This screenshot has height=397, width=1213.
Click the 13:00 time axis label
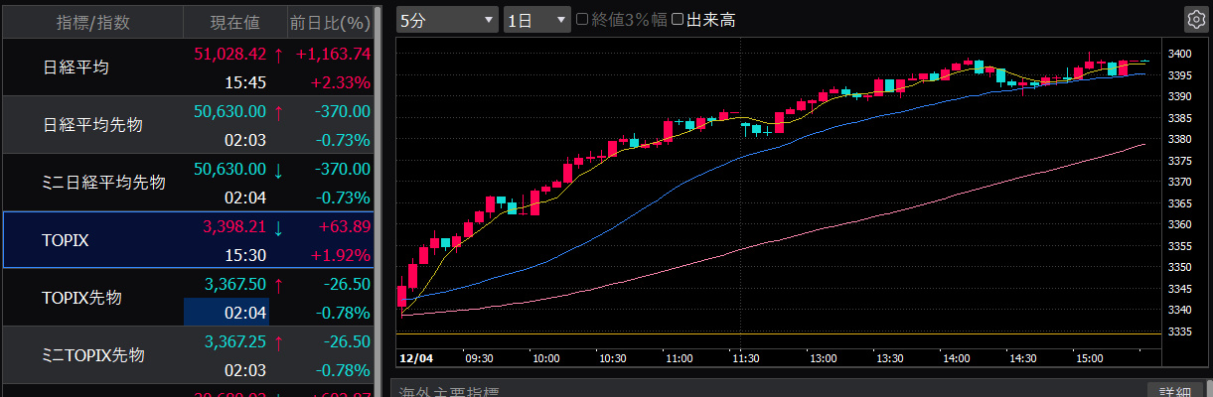823,357
